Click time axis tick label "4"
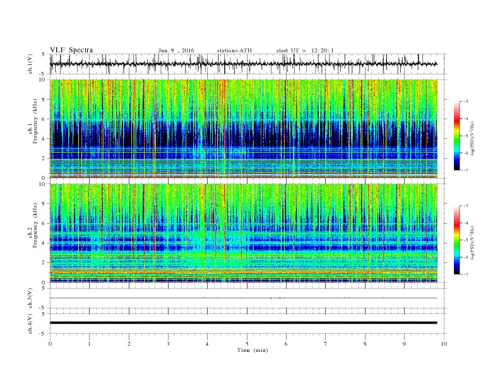This screenshot has width=500, height=386. [x=208, y=344]
